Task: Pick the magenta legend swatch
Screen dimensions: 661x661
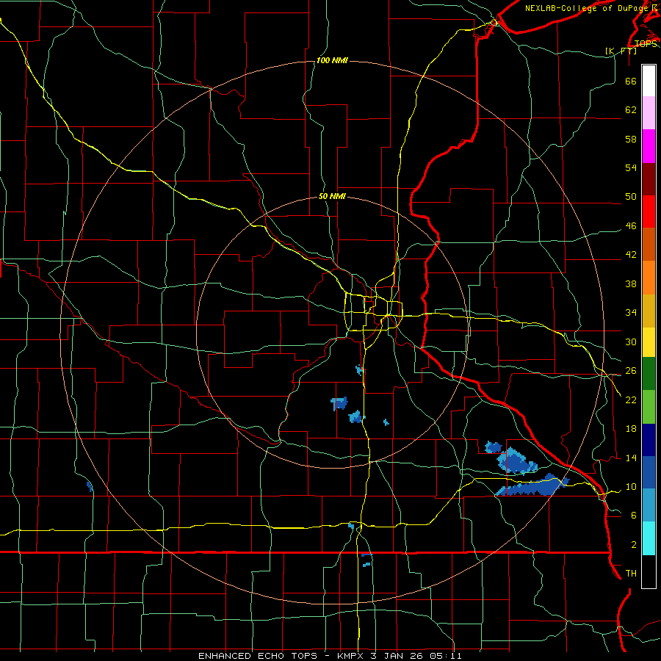Action: coord(649,146)
